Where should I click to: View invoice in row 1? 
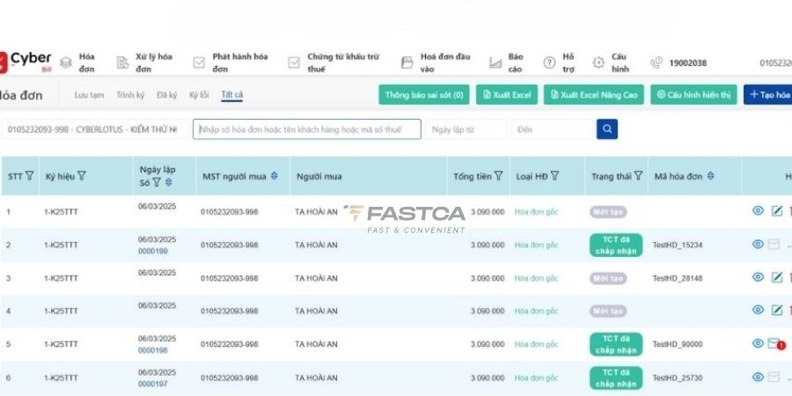pos(759,210)
